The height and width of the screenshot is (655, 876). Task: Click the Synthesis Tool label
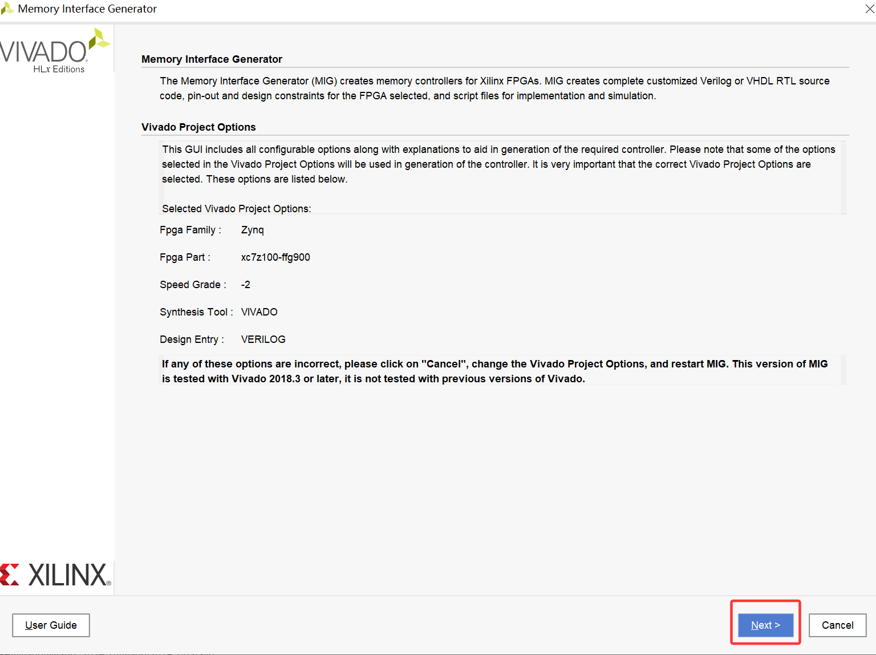click(196, 312)
